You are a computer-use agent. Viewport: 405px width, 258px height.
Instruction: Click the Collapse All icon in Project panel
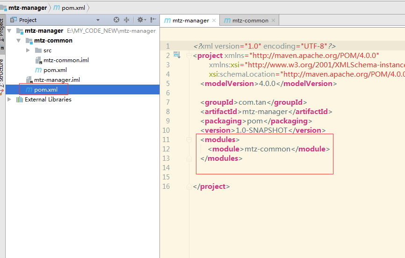(126, 20)
